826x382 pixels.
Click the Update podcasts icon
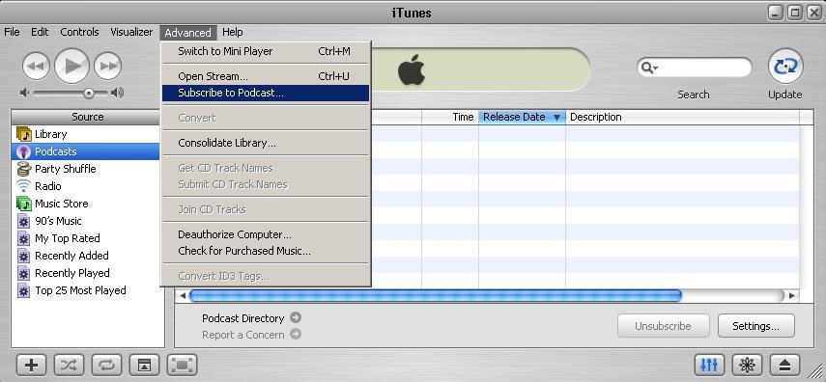coord(785,67)
